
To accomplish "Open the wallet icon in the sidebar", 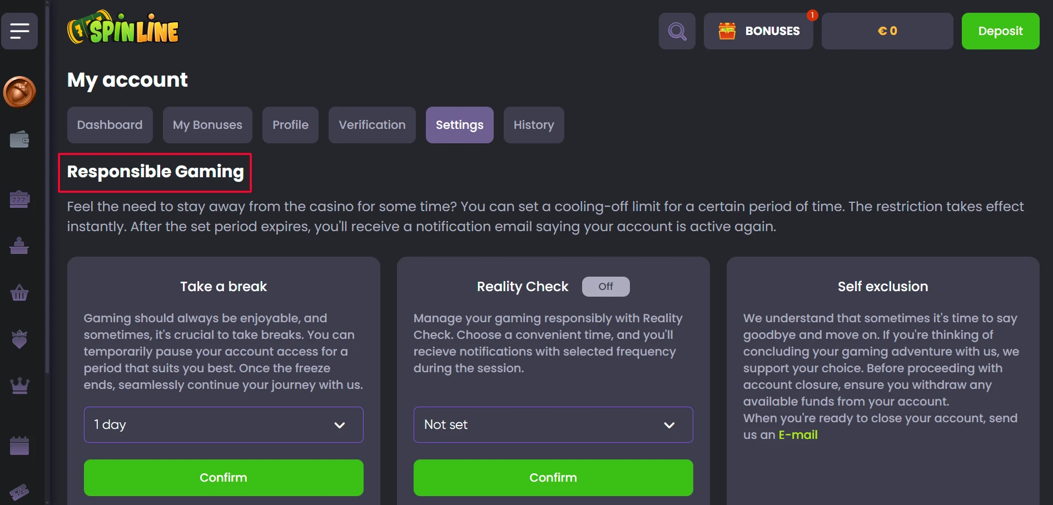I will click(19, 139).
